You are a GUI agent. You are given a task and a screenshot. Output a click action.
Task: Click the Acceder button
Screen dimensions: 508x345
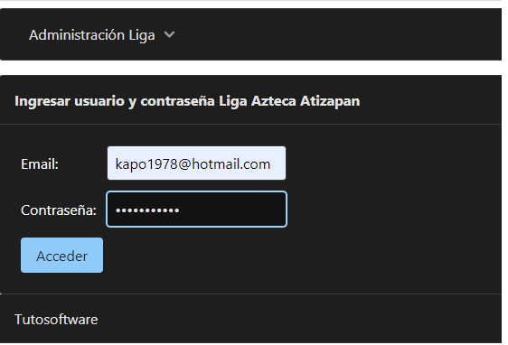61,256
